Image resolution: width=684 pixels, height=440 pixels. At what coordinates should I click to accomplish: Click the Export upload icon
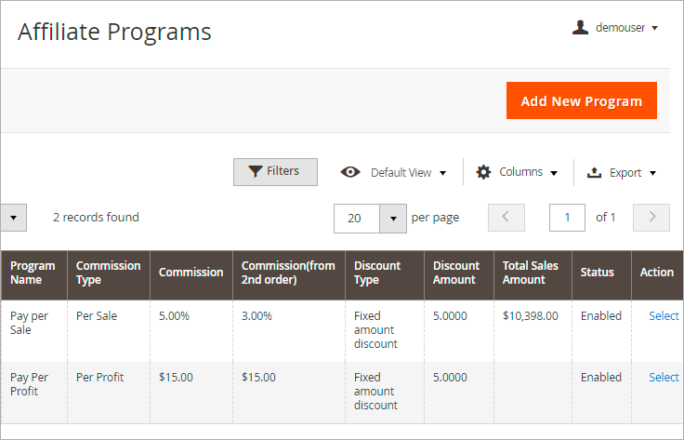pyautogui.click(x=595, y=172)
